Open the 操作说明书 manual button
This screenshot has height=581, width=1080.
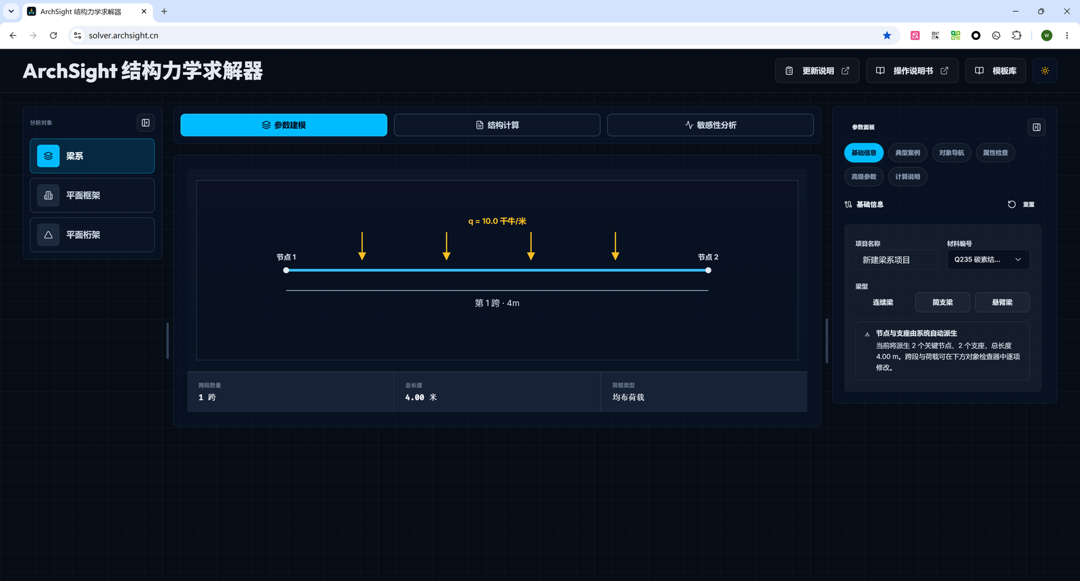[x=913, y=71]
